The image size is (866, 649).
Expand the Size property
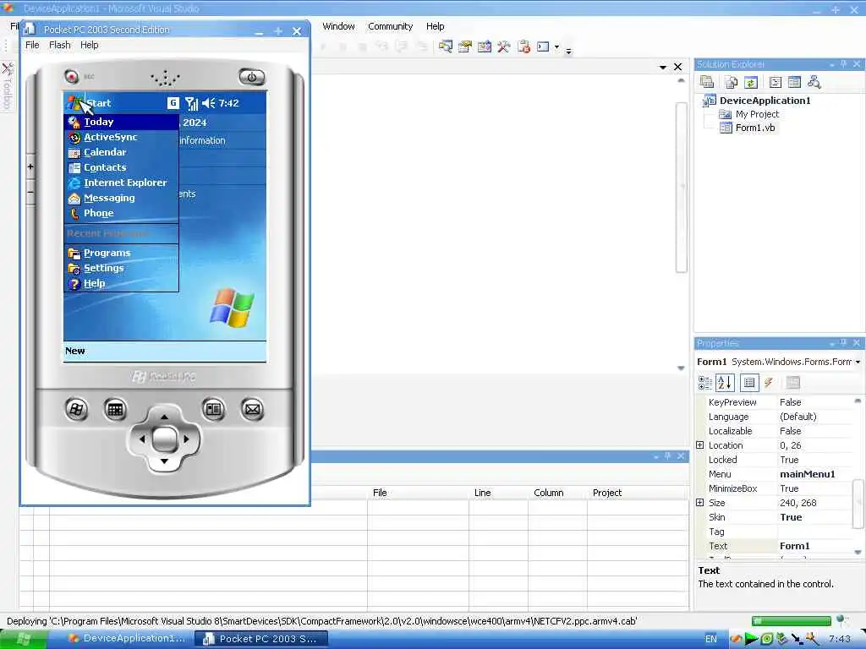point(699,502)
